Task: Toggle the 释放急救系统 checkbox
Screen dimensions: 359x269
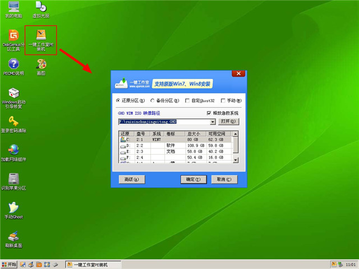Action: (x=209, y=113)
